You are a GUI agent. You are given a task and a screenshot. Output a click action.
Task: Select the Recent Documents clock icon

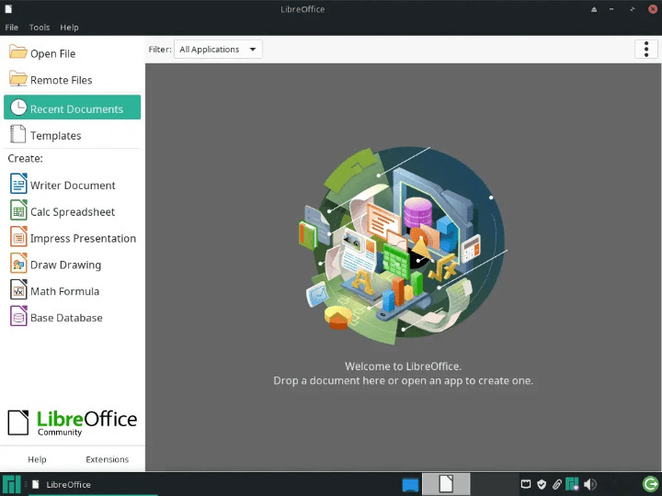18,107
